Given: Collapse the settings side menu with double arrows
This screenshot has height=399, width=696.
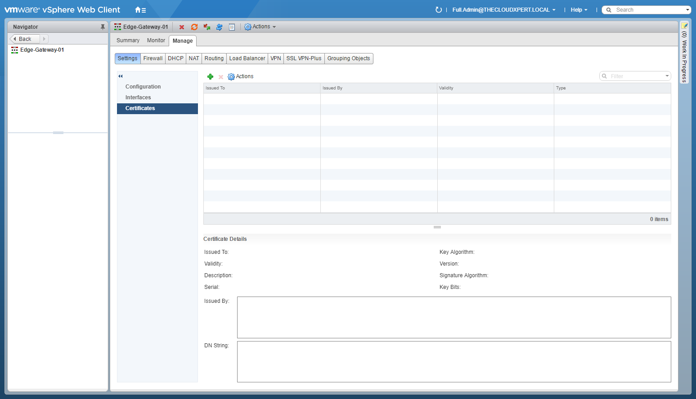Looking at the screenshot, I should click(x=121, y=76).
